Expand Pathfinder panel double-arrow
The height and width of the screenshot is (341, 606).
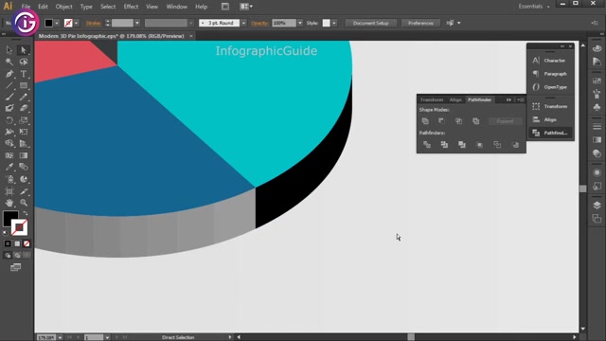tap(508, 99)
